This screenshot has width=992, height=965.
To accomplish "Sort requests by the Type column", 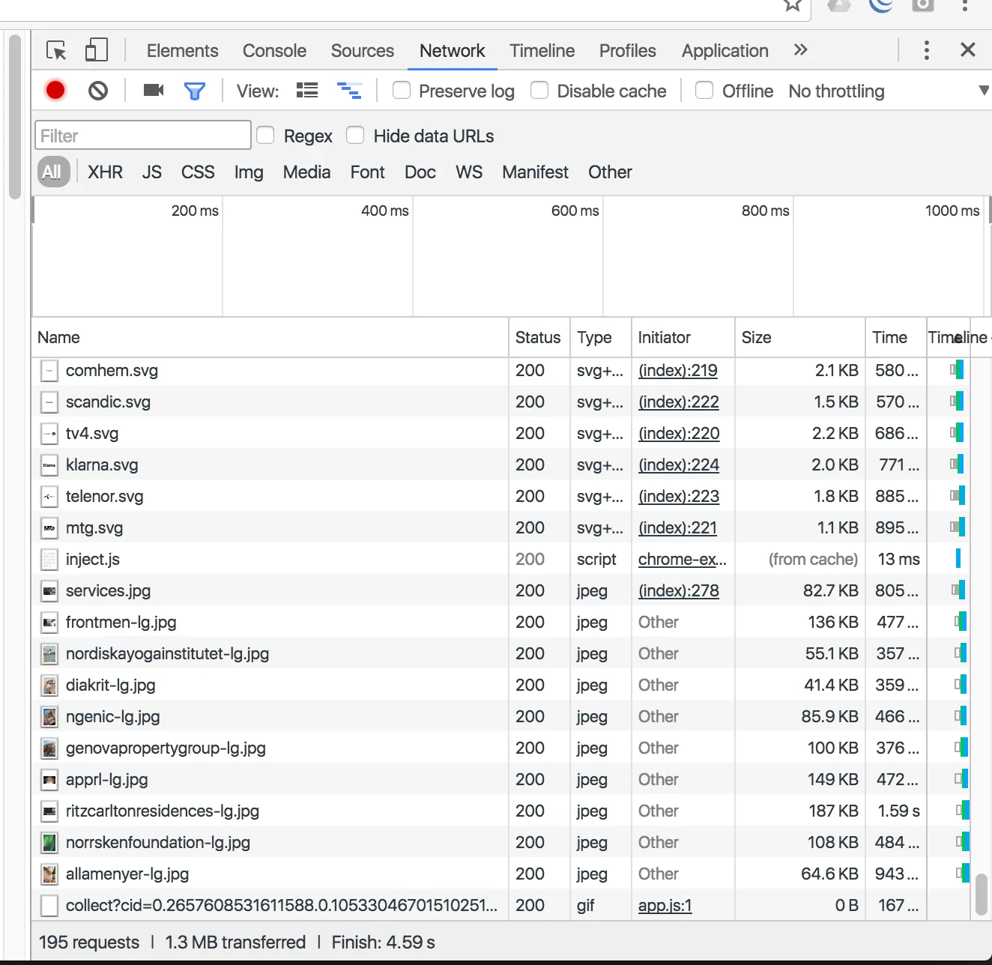I will click(x=601, y=338).
